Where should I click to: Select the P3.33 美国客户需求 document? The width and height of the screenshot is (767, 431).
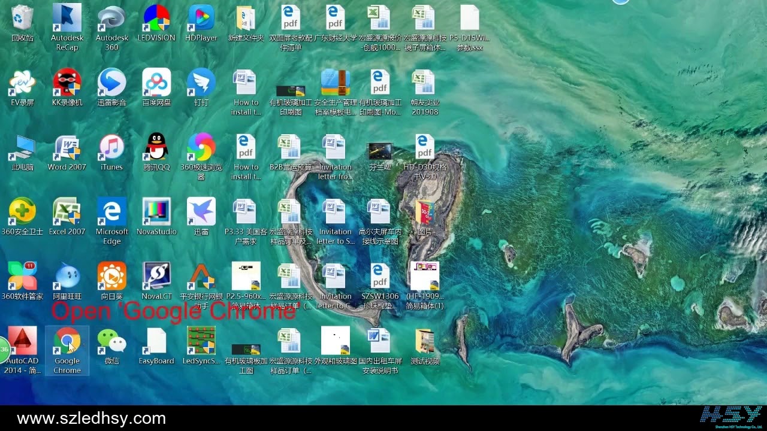[x=246, y=221]
